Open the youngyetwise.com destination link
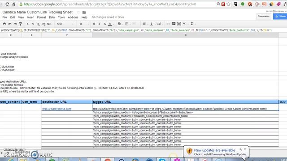 click(57, 109)
